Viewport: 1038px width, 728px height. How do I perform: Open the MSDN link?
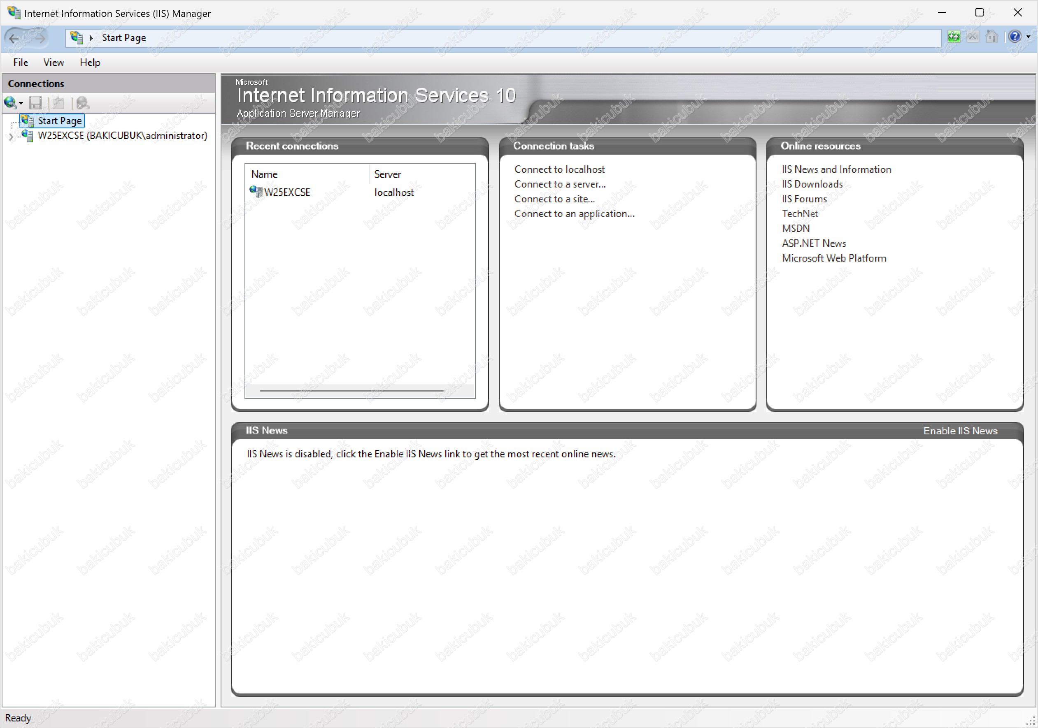(796, 228)
